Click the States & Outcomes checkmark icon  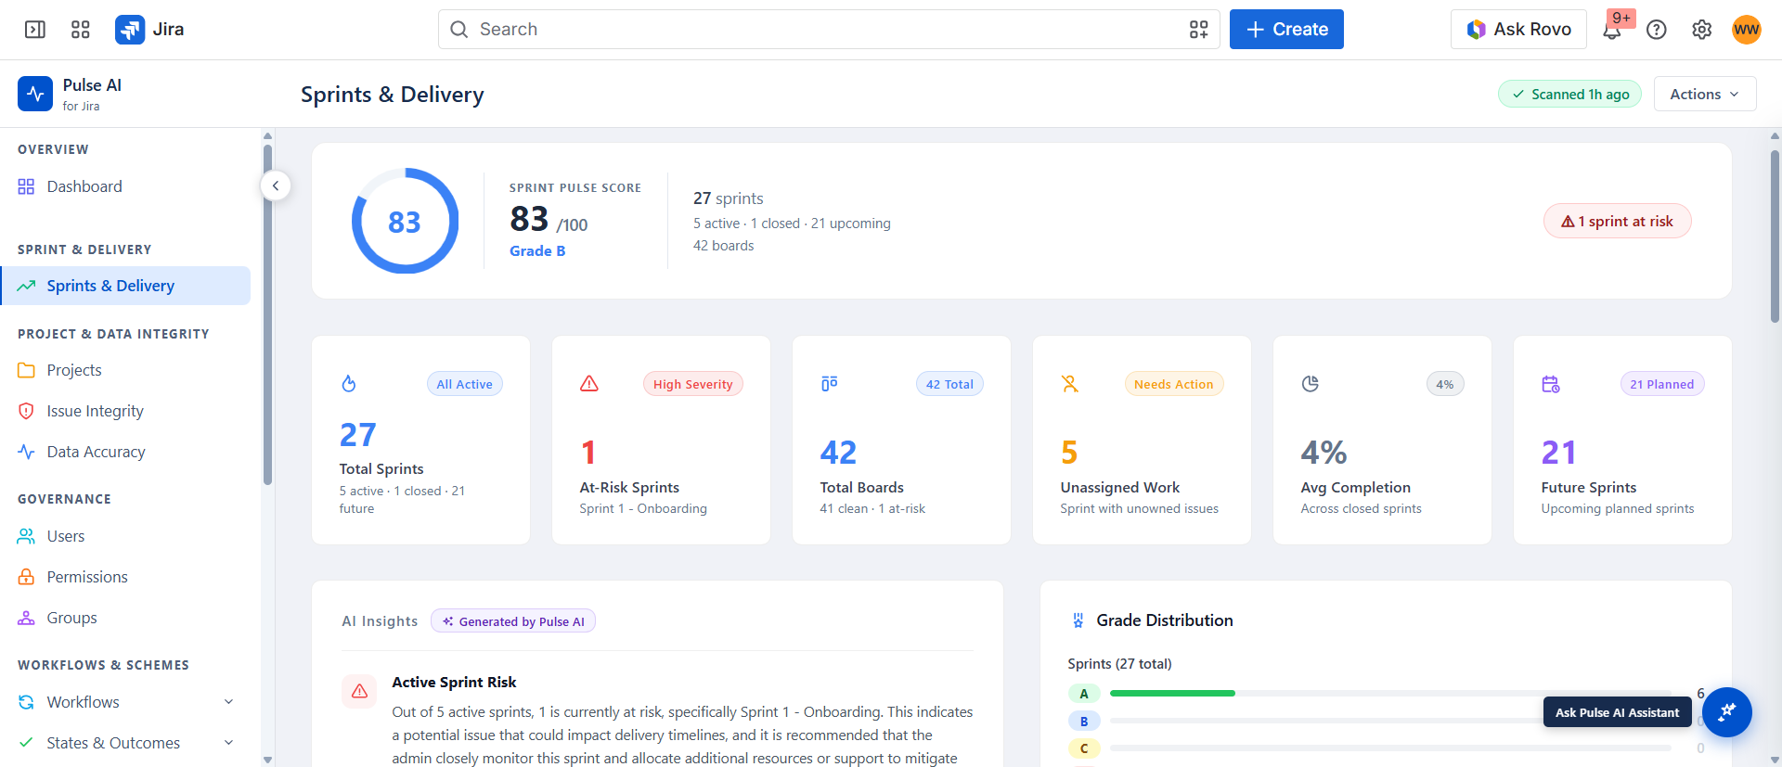[26, 743]
